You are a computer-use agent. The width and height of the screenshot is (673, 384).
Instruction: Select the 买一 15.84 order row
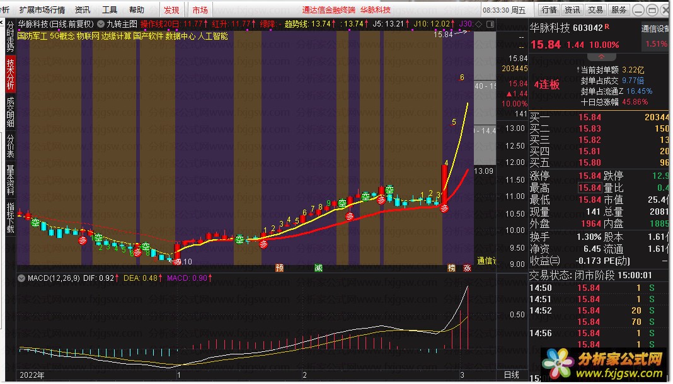pos(599,117)
